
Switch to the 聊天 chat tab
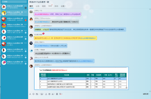pyautogui.click(x=31, y=6)
